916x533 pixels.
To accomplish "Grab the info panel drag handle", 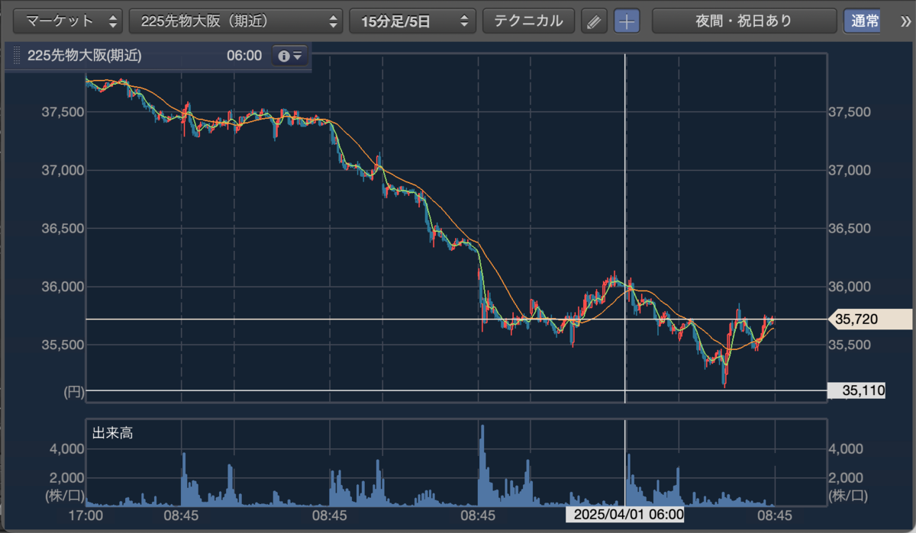I will 16,56.
